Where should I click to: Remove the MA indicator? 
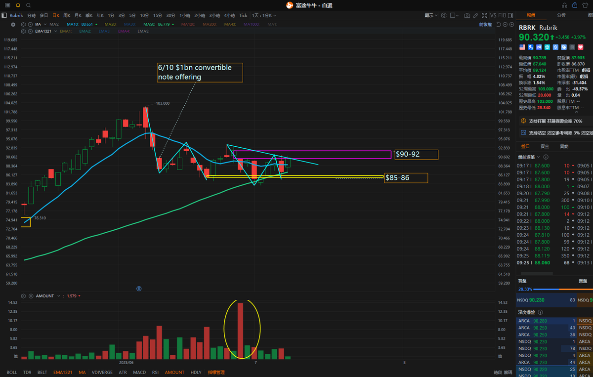[x=30, y=24]
